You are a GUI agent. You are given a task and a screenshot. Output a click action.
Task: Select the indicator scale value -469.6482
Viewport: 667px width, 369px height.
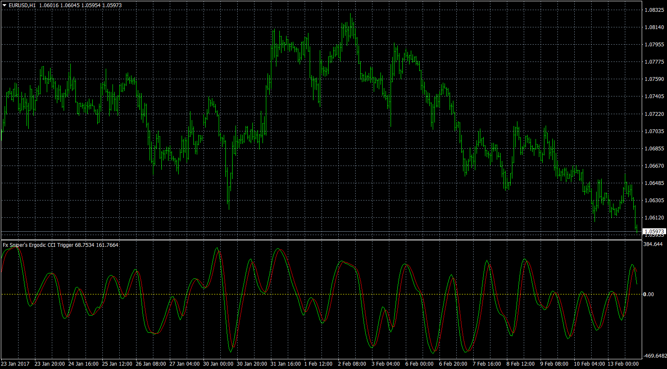coord(655,356)
